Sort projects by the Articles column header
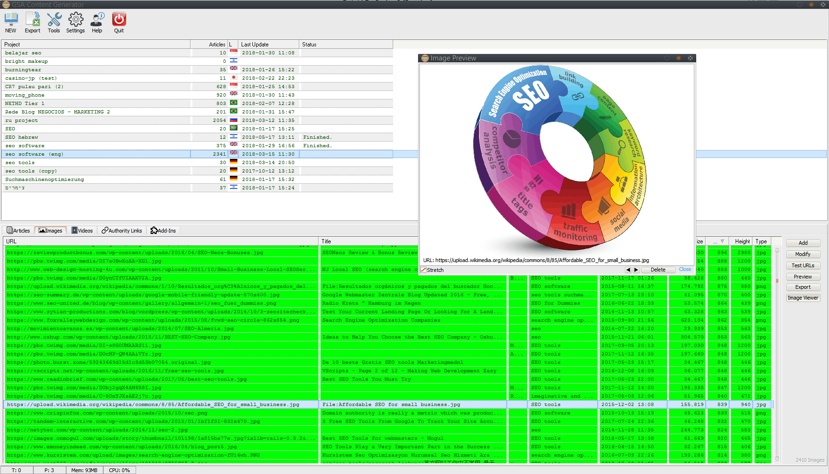Screen dimensions: 829x474 (209, 45)
